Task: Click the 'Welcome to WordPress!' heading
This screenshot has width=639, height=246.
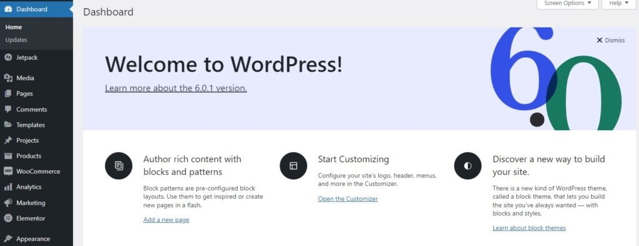Action: [x=224, y=64]
